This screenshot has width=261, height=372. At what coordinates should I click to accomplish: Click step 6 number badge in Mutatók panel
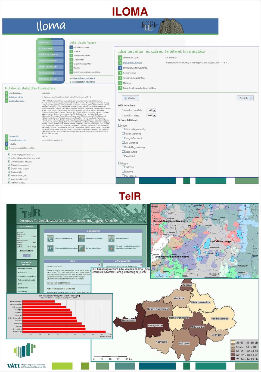pyautogui.click(x=7, y=144)
